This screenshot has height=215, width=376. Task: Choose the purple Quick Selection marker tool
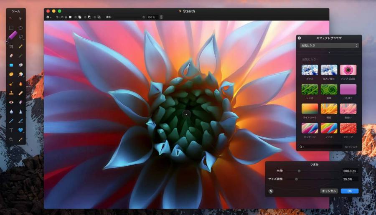pos(12,36)
